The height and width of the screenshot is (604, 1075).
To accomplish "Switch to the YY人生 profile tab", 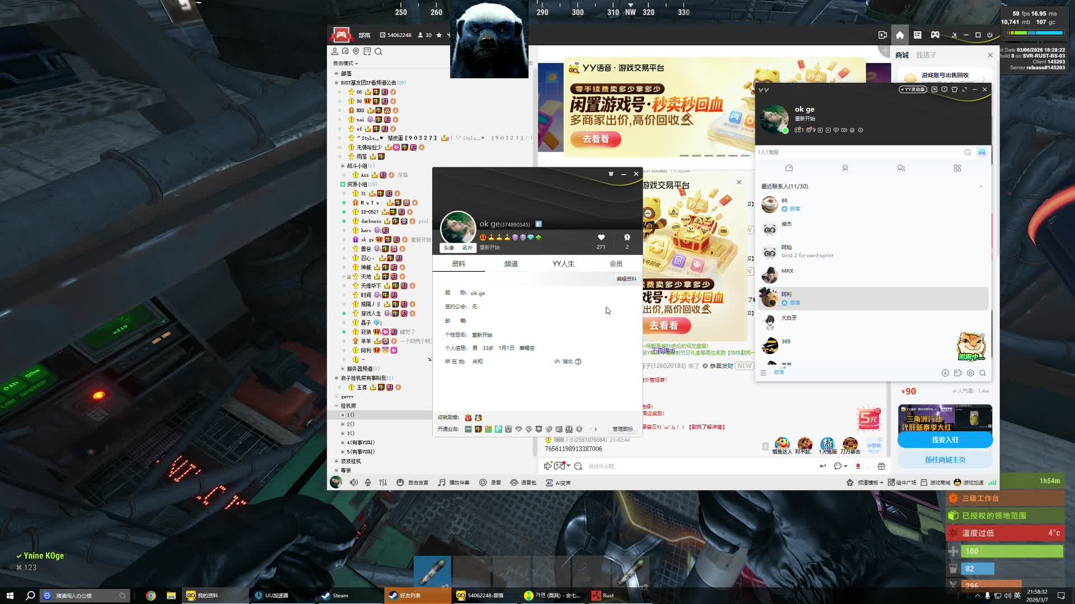I will pyautogui.click(x=563, y=263).
